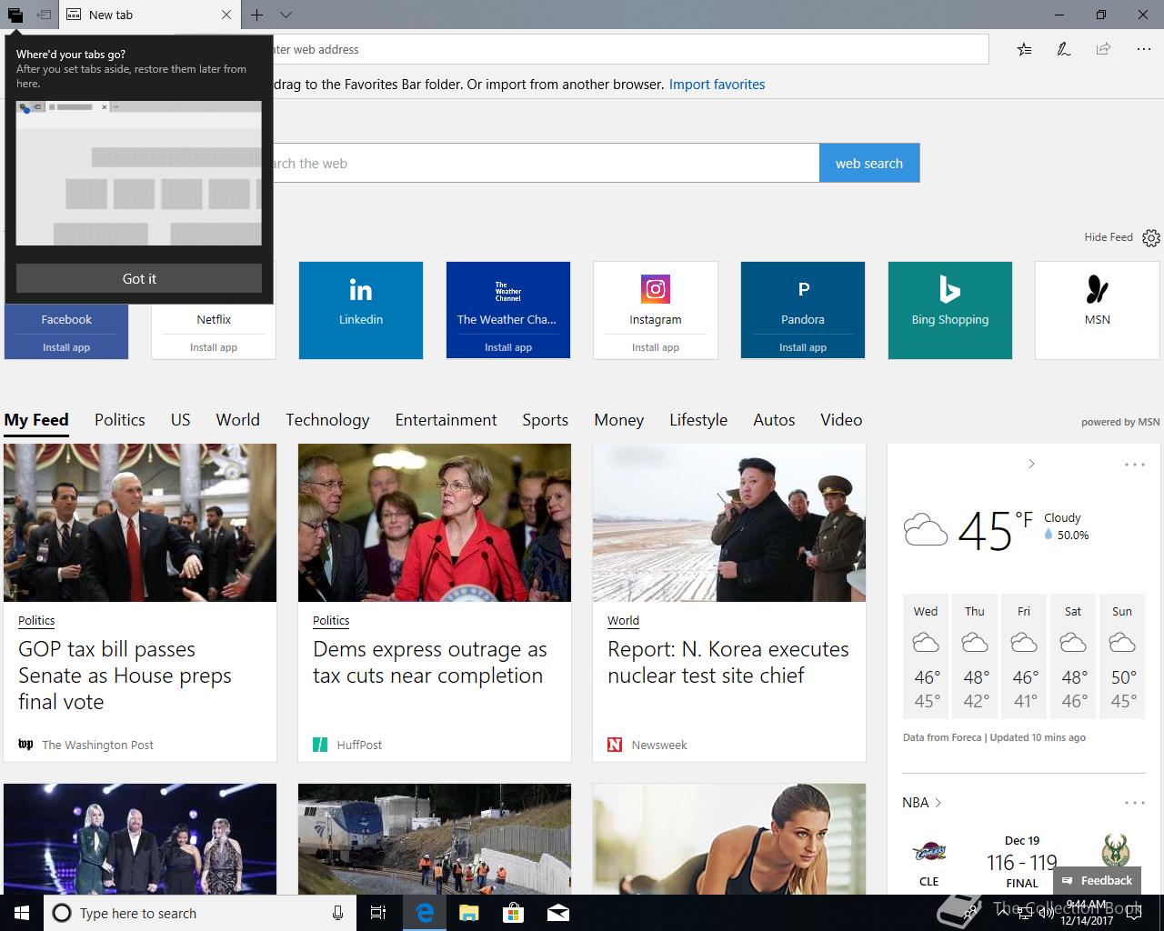Expand weather location chevron arrow
The image size is (1164, 931).
[x=1031, y=464]
